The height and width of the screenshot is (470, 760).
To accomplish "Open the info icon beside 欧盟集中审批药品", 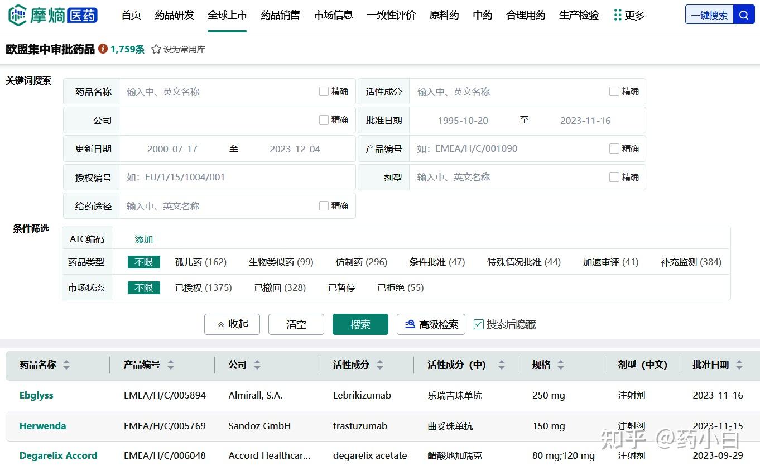I will (x=103, y=49).
